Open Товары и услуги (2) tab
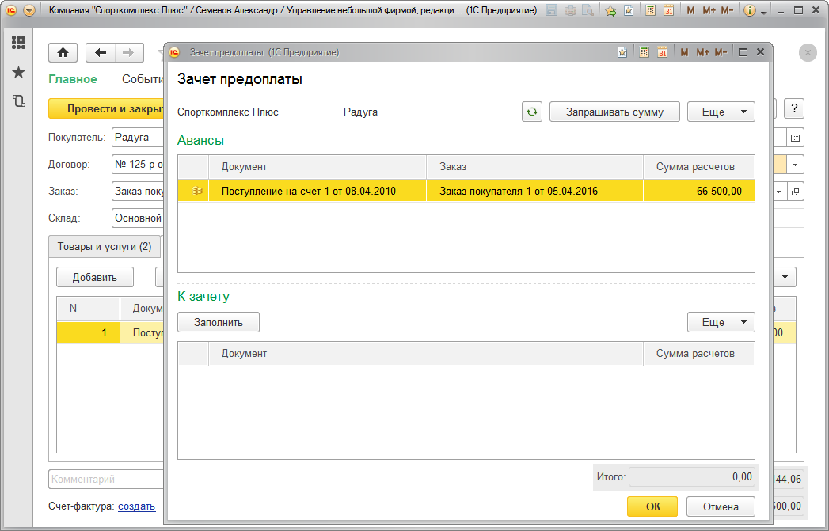 pyautogui.click(x=105, y=246)
